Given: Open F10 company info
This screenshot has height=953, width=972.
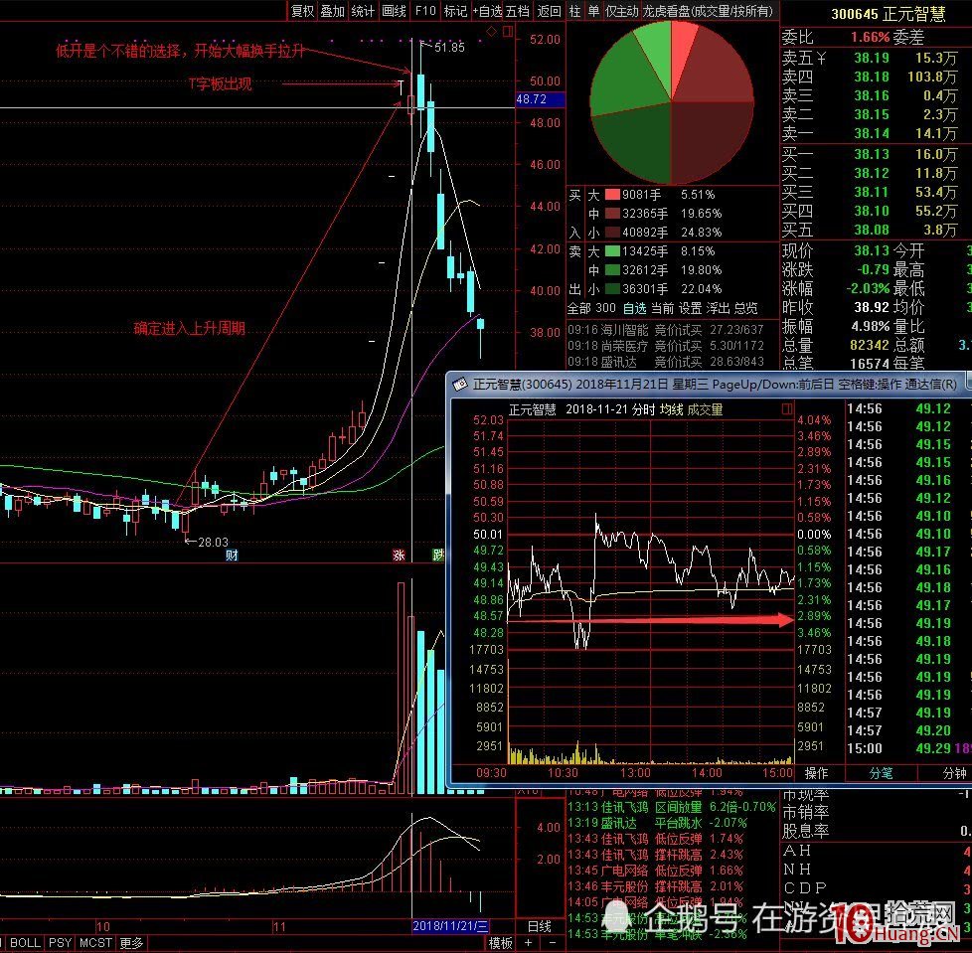Looking at the screenshot, I should pyautogui.click(x=425, y=11).
